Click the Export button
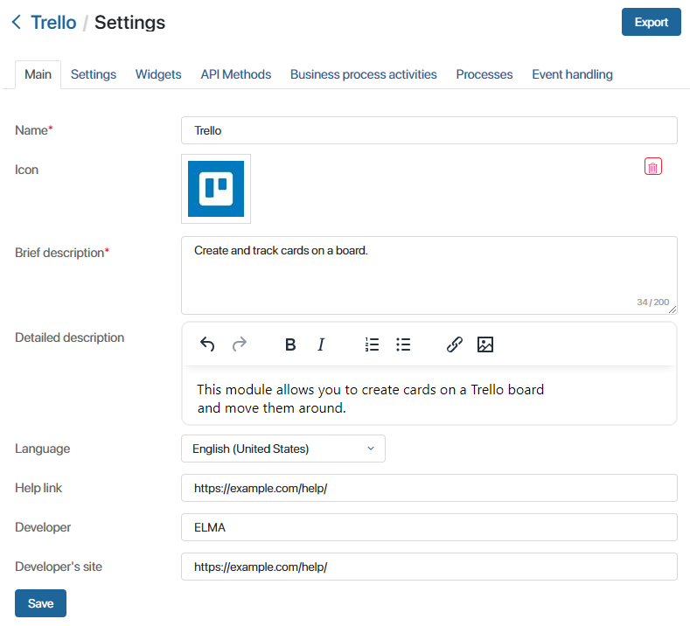The image size is (690, 626). tap(651, 22)
